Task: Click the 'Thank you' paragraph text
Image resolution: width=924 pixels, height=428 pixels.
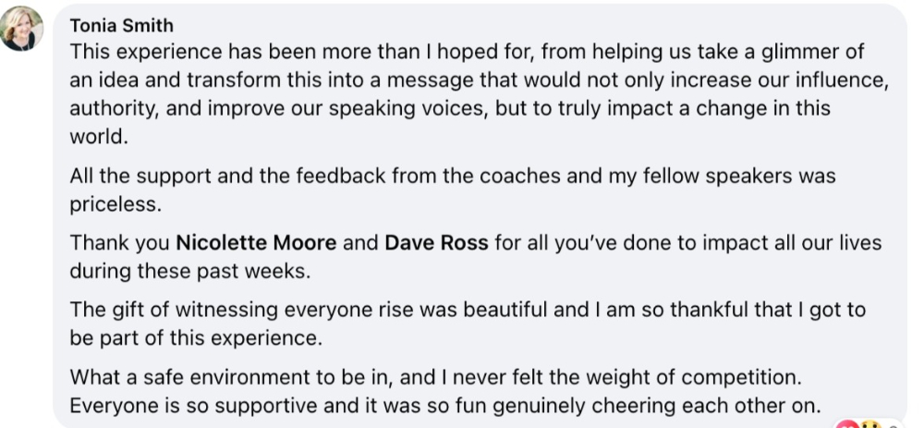Action: [x=476, y=257]
